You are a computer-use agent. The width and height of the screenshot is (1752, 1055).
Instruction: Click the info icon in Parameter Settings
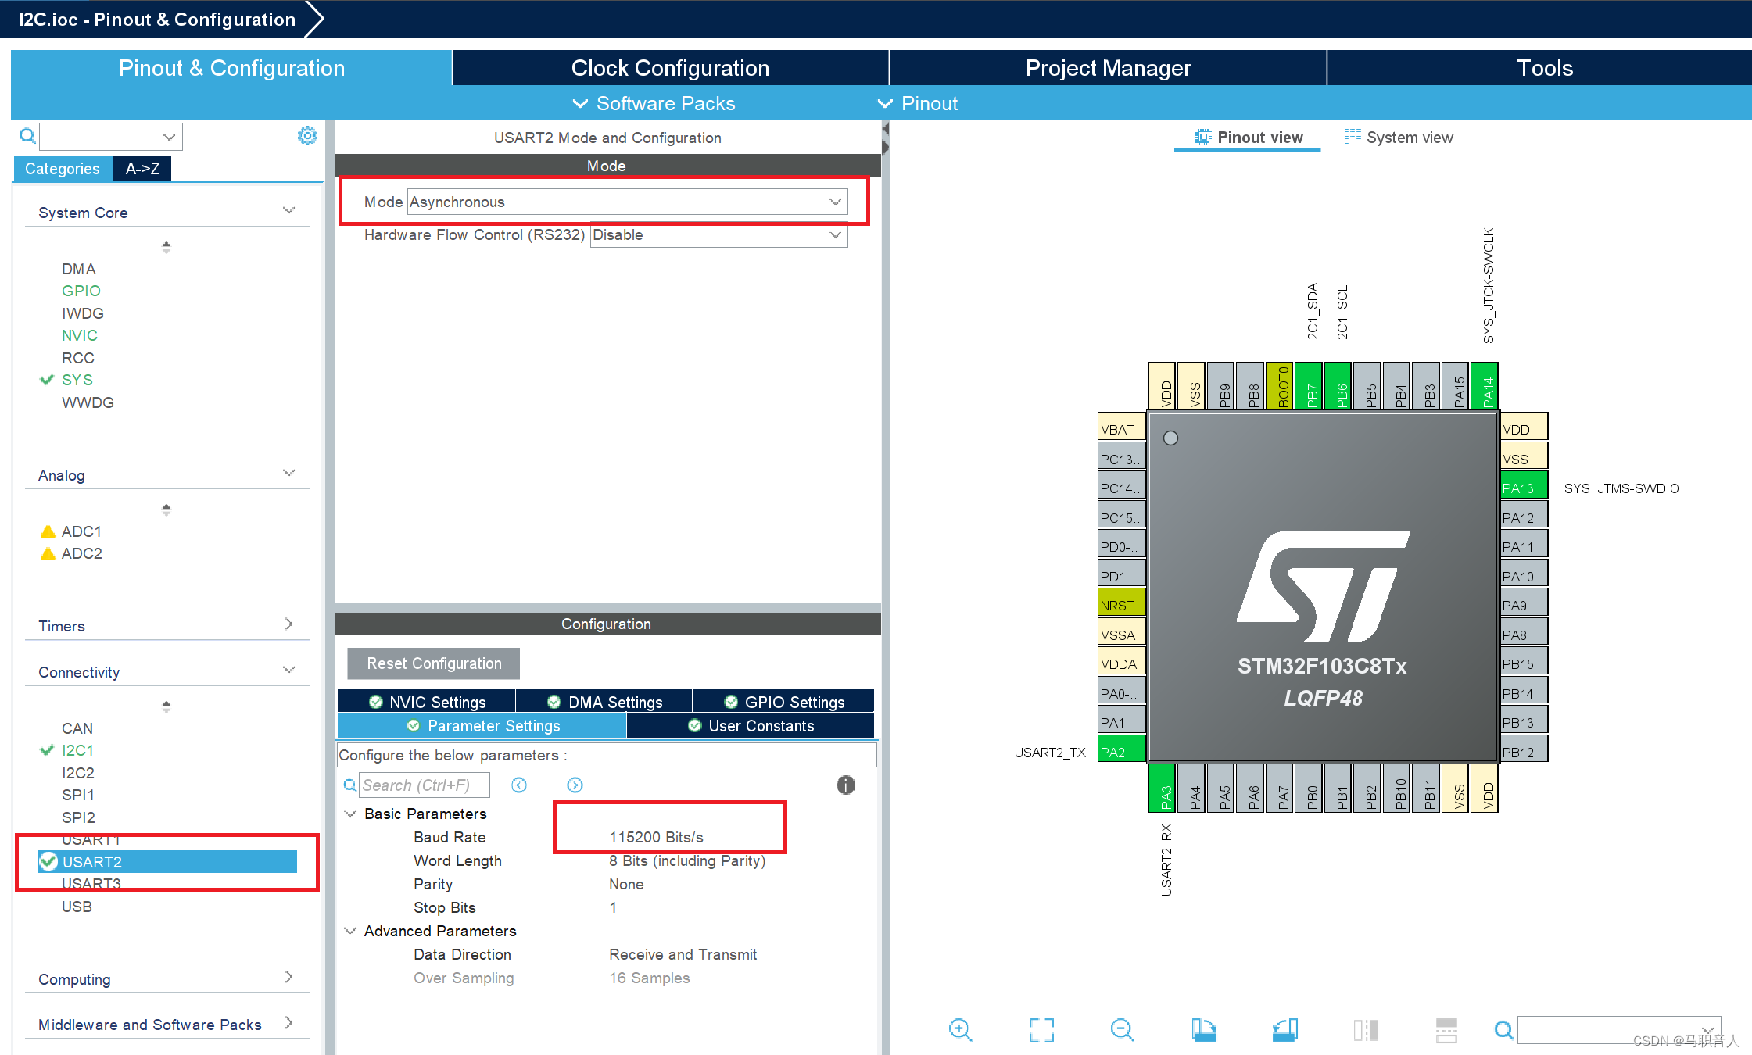[x=845, y=785]
